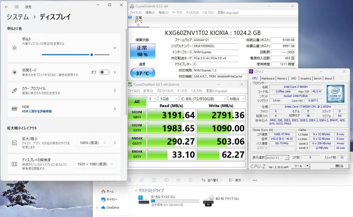Viewport: 353px width, 217px height.
Task: Open the C: 8% (75/950GiB) drive dropdown
Action: [203, 99]
